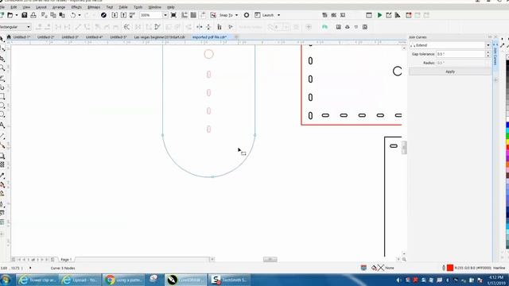Click the green Run macro play icon
This screenshot has width=509, height=286.
[x=379, y=15]
